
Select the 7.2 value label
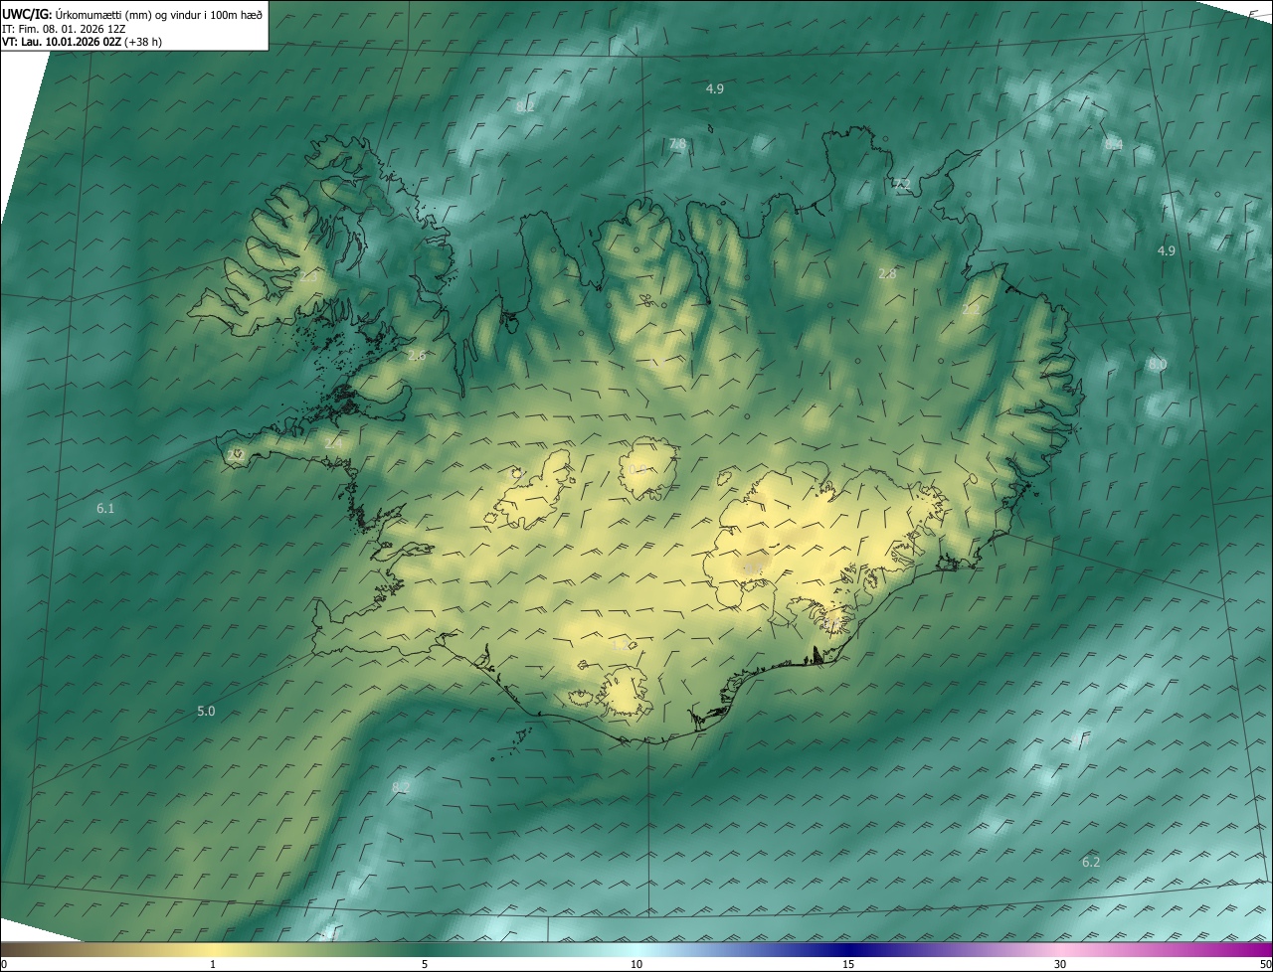point(901,185)
